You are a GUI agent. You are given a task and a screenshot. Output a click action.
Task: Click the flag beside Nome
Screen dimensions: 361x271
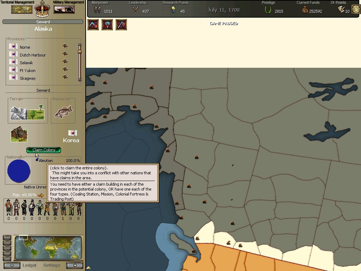click(13, 47)
